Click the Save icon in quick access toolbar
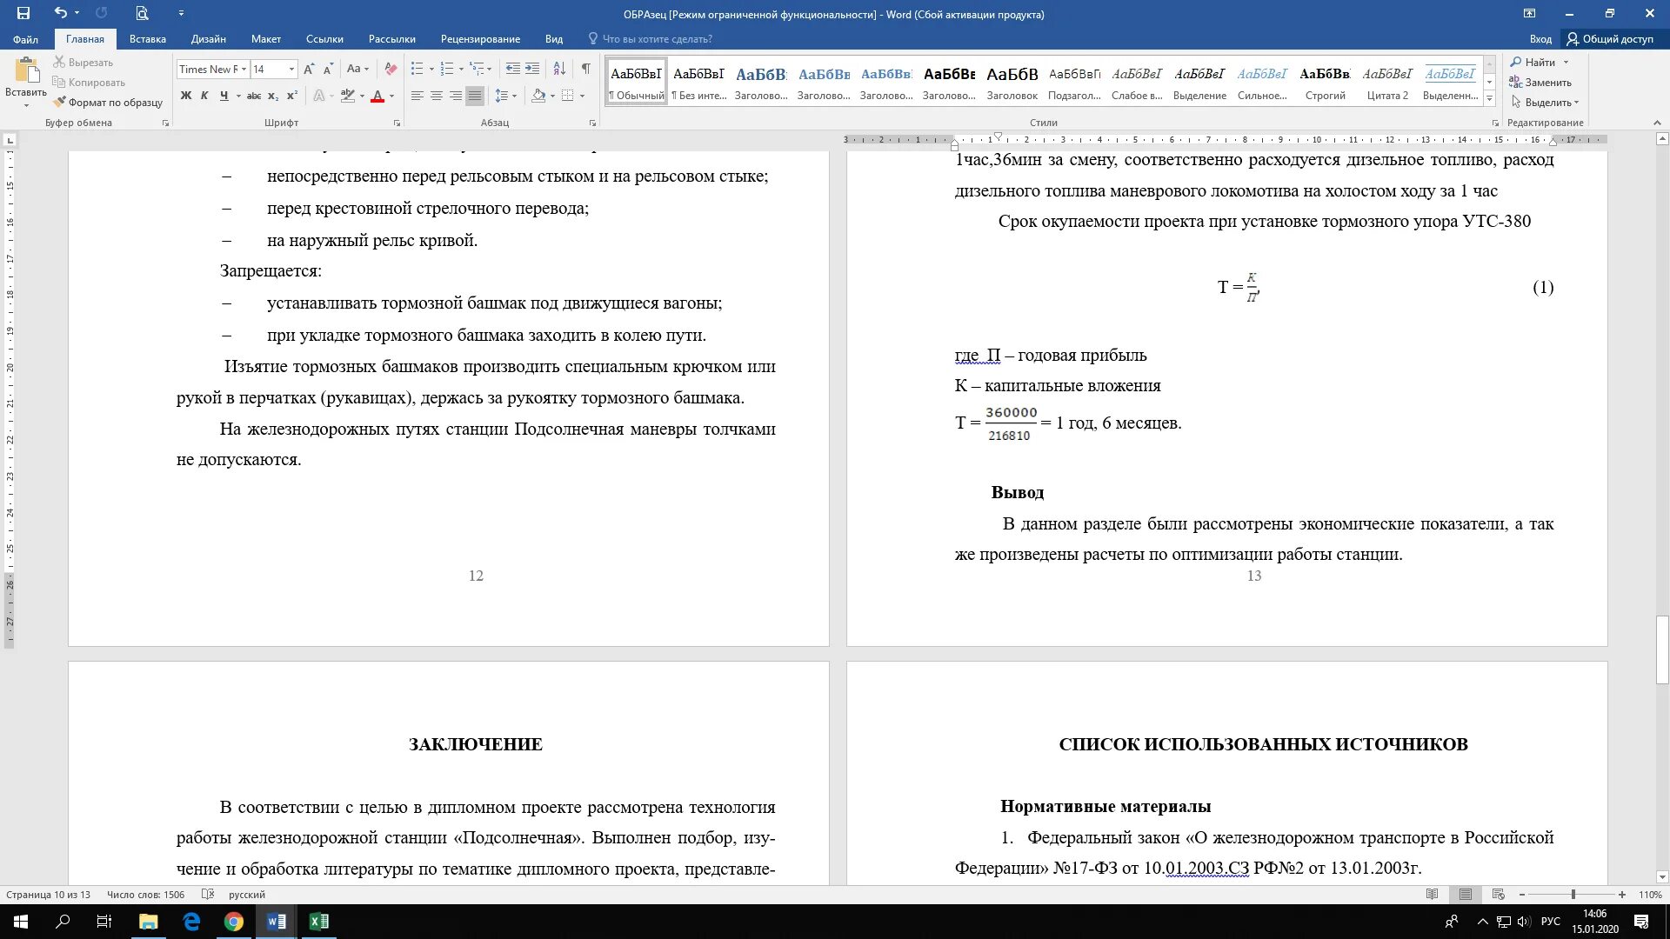 23,13
